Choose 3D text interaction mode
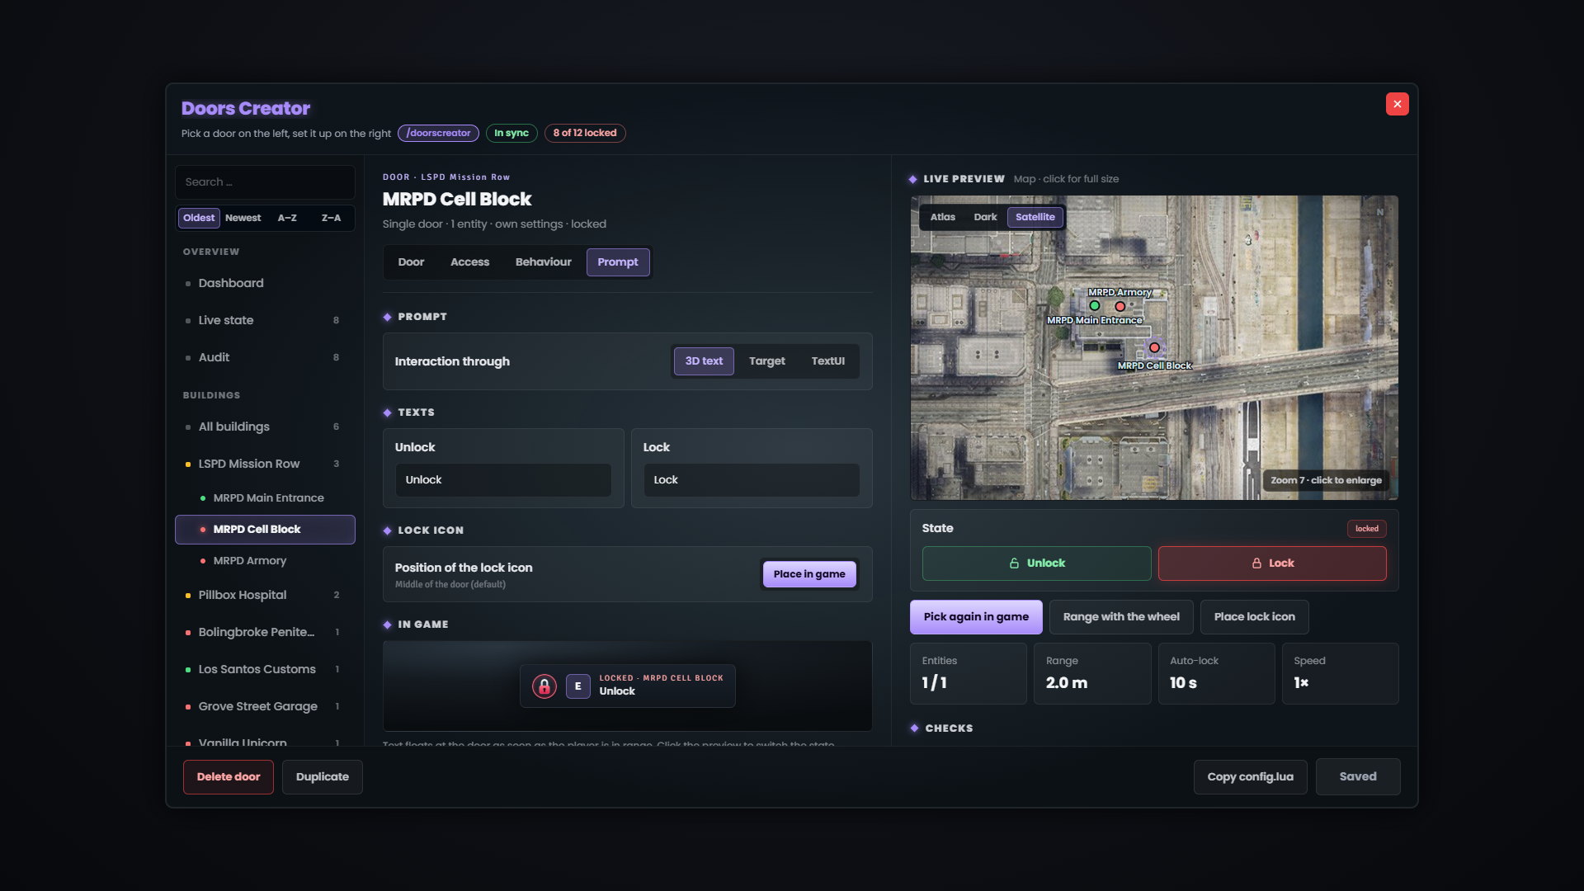Image resolution: width=1584 pixels, height=891 pixels. pos(704,361)
